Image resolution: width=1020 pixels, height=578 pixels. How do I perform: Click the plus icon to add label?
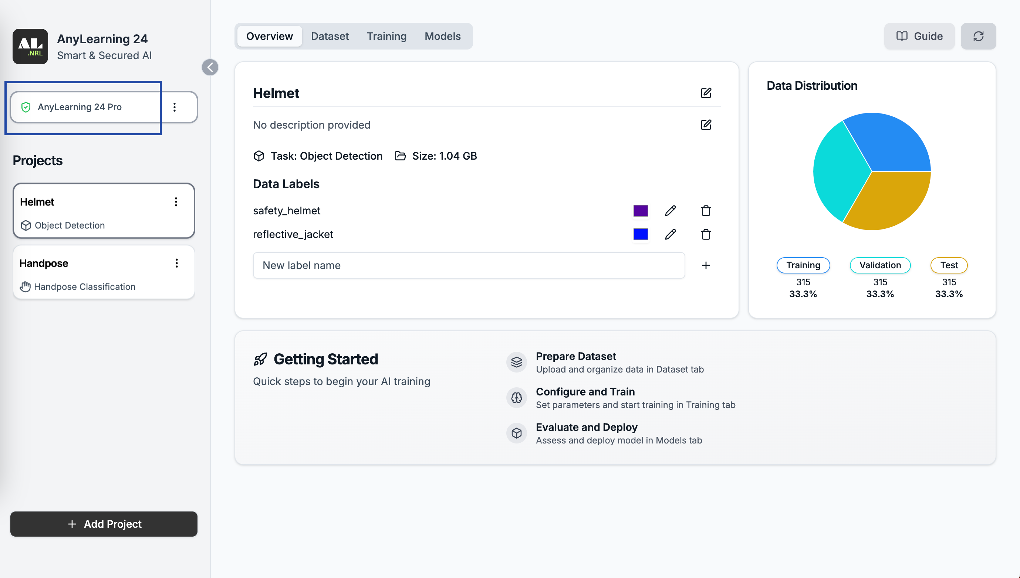point(705,265)
